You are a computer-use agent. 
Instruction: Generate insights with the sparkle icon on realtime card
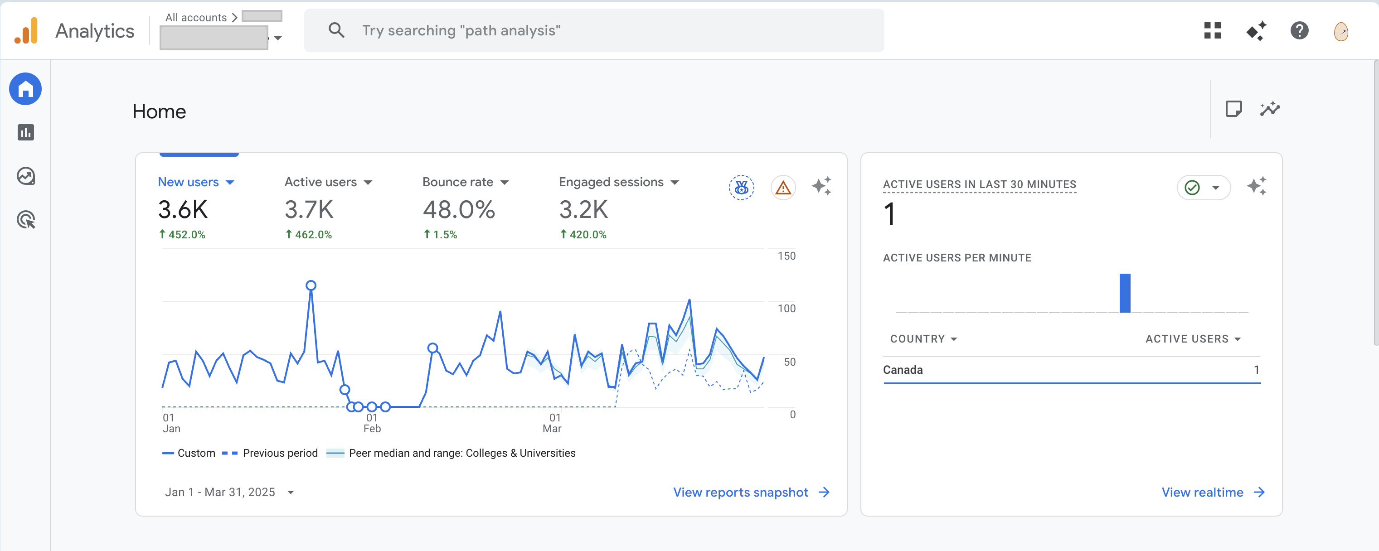pyautogui.click(x=1258, y=186)
